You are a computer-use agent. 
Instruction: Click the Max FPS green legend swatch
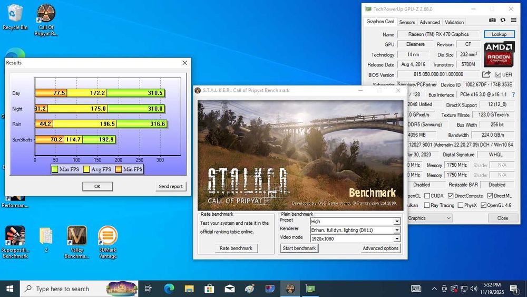click(54, 169)
